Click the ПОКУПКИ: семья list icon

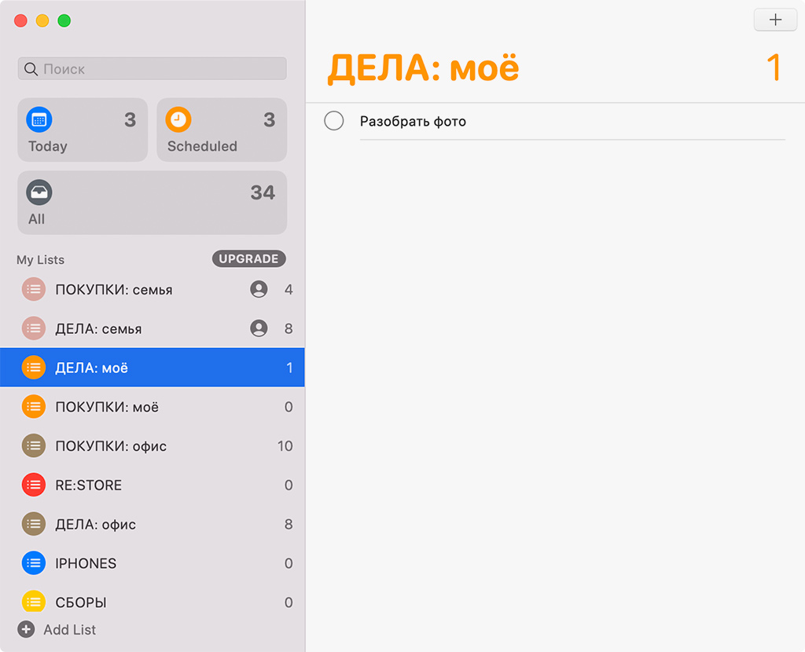33,289
